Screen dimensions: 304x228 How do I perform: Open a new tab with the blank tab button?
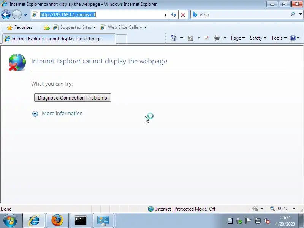click(121, 39)
